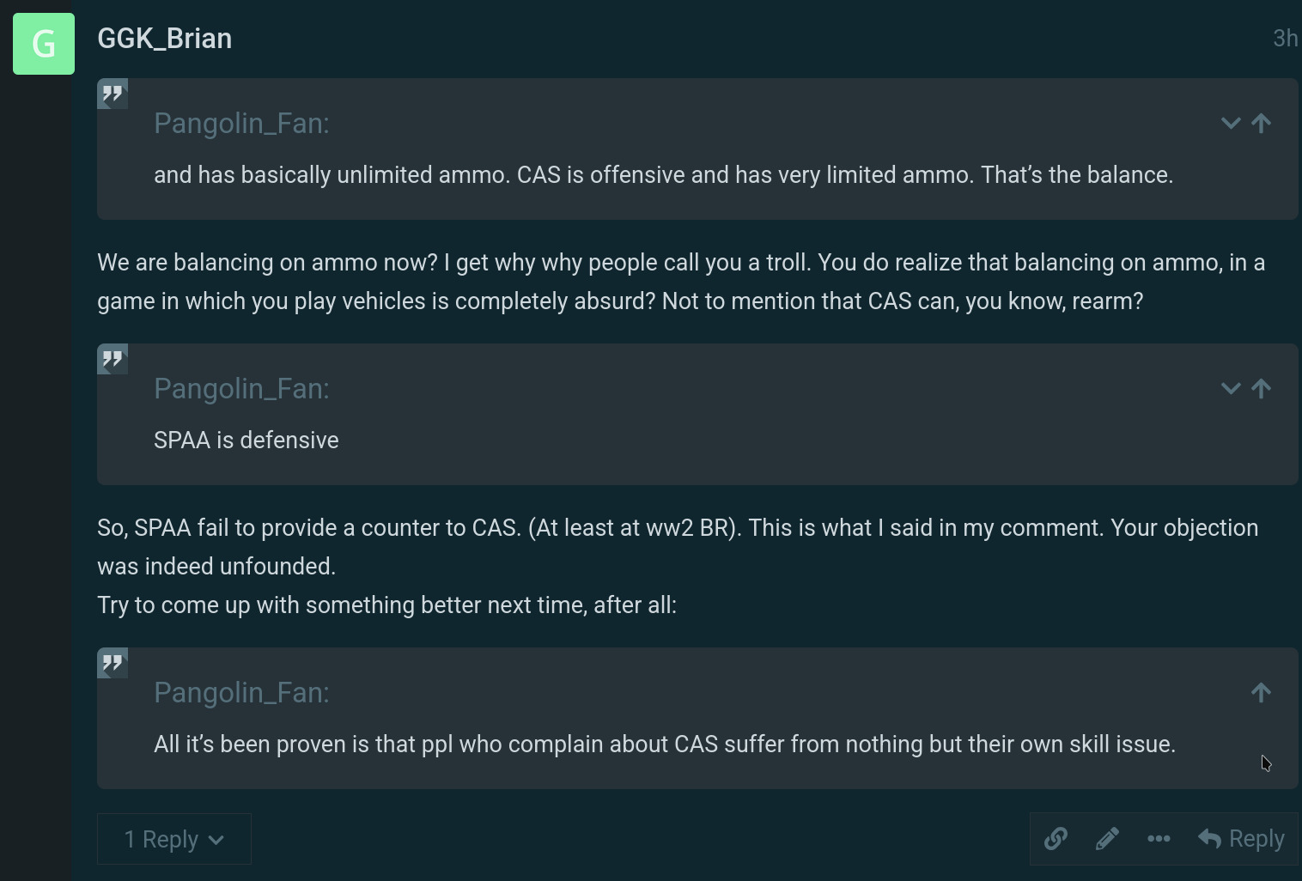Image resolution: width=1302 pixels, height=881 pixels.
Task: Copy the post link via chain icon
Action: (1056, 838)
